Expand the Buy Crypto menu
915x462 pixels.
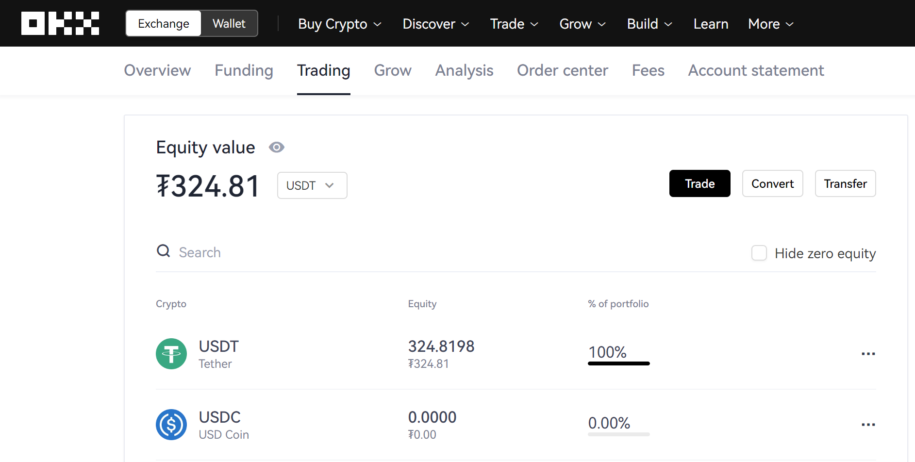[340, 24]
